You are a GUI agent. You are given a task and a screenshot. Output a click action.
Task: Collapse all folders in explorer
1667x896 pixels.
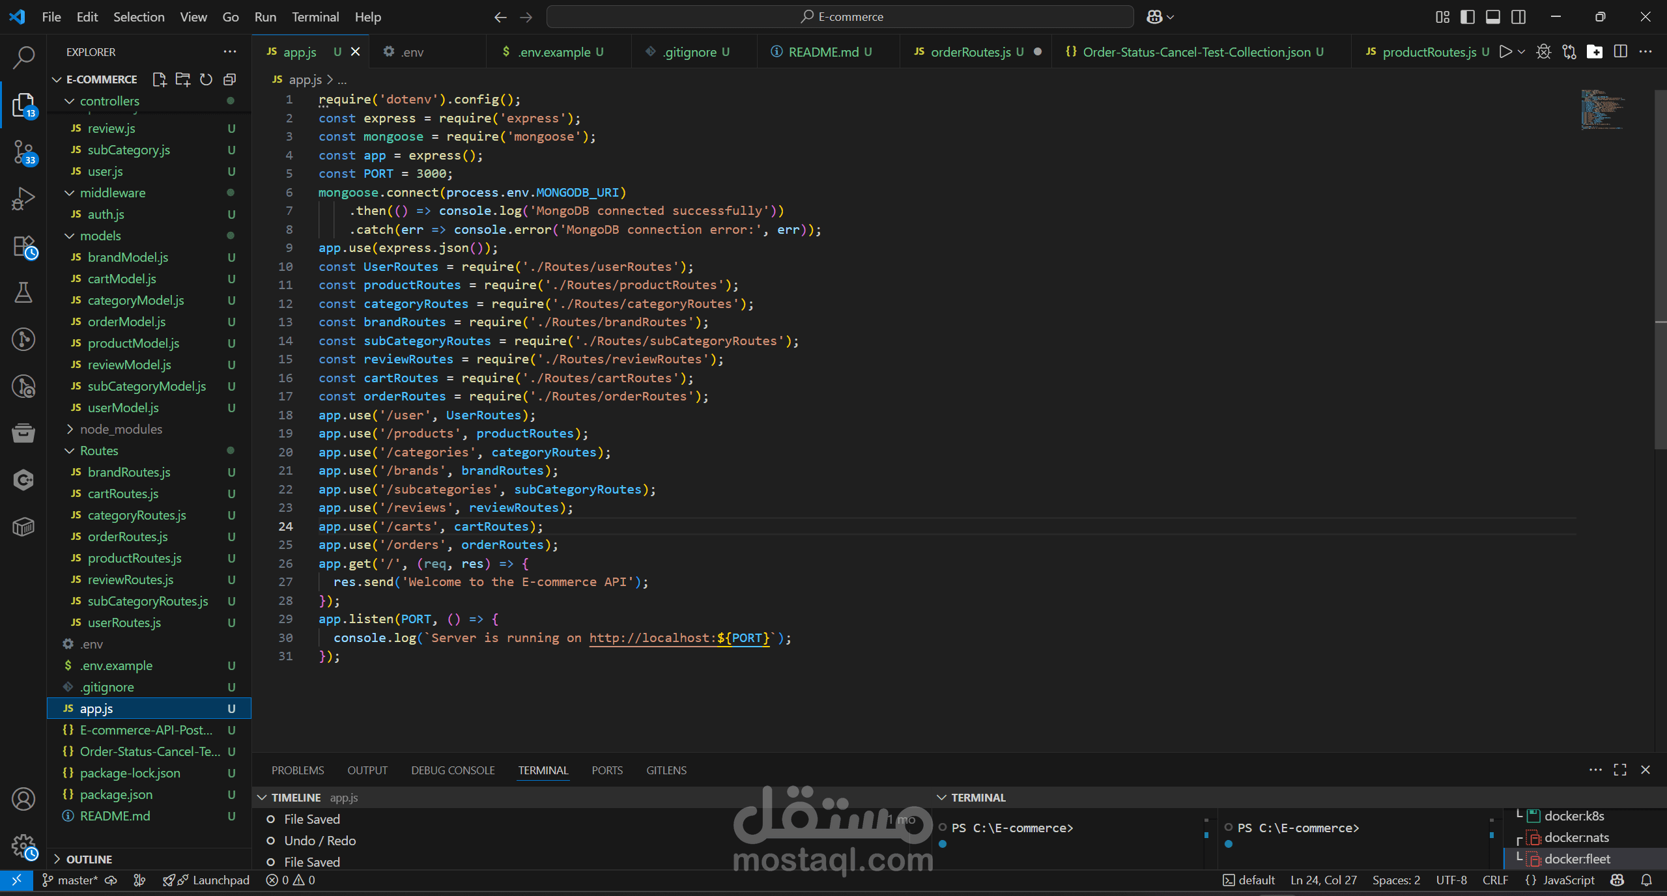pyautogui.click(x=229, y=79)
